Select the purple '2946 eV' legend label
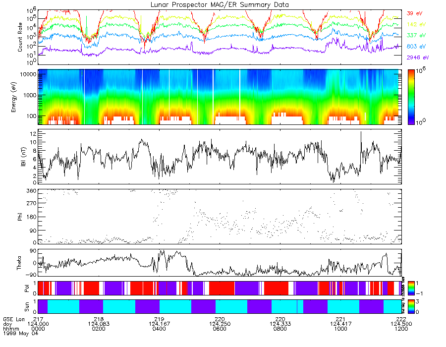Screen dimensions: 446x347 point(418,58)
